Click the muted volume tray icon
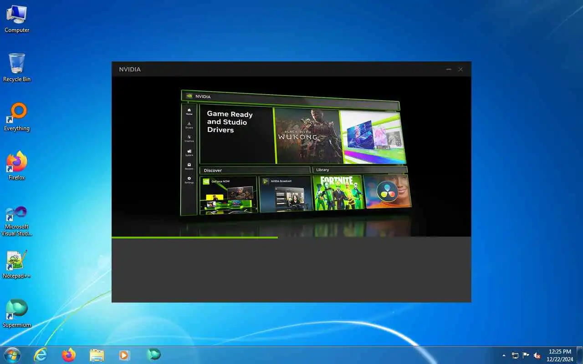Viewport: 583px width, 364px height. point(537,355)
